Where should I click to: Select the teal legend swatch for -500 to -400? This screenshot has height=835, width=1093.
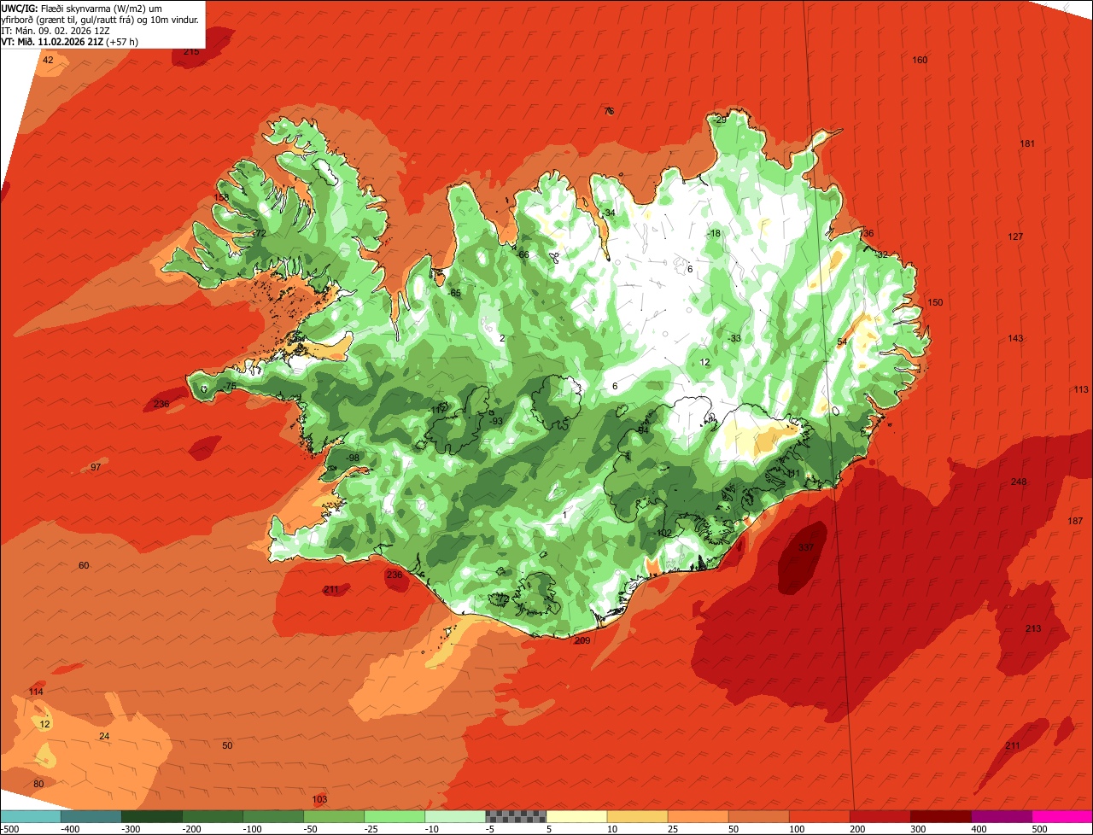(30, 816)
